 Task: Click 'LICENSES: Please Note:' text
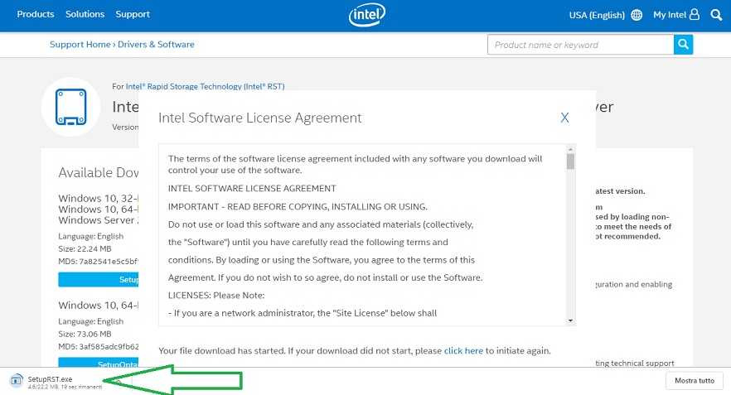pos(216,296)
